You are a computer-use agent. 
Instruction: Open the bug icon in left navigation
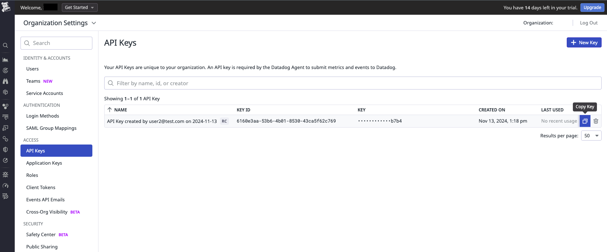click(x=5, y=175)
